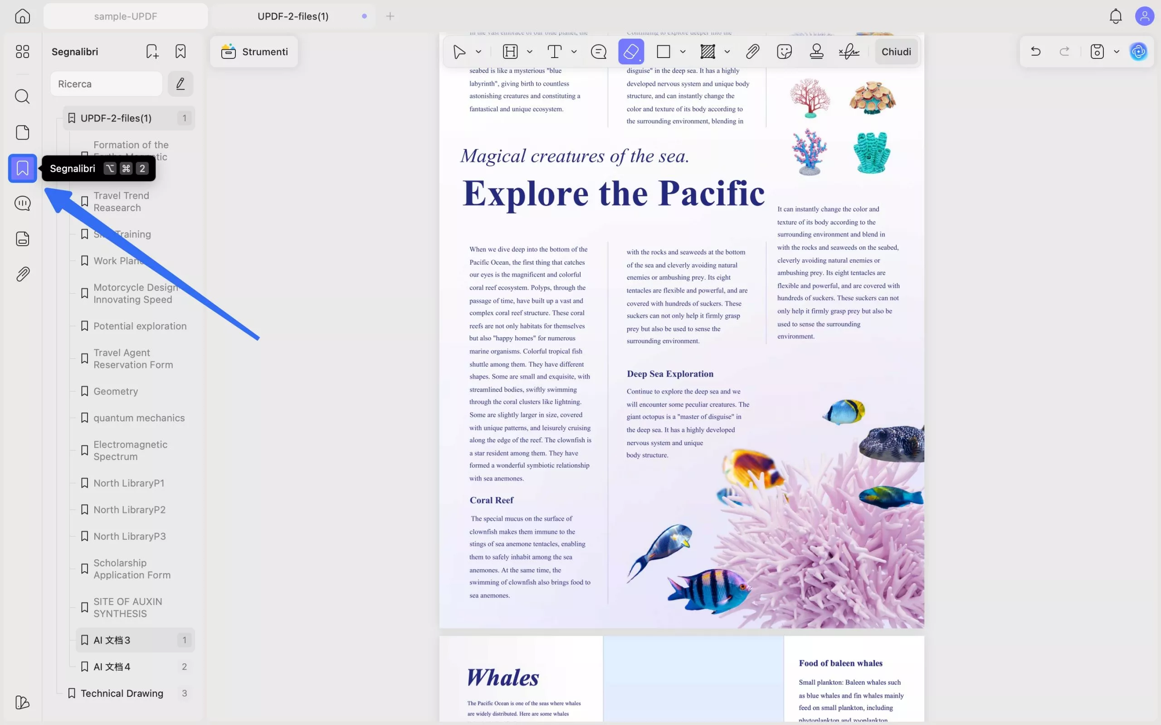Image resolution: width=1161 pixels, height=725 pixels.
Task: Expand the text tool dropdown arrow
Action: 574,51
